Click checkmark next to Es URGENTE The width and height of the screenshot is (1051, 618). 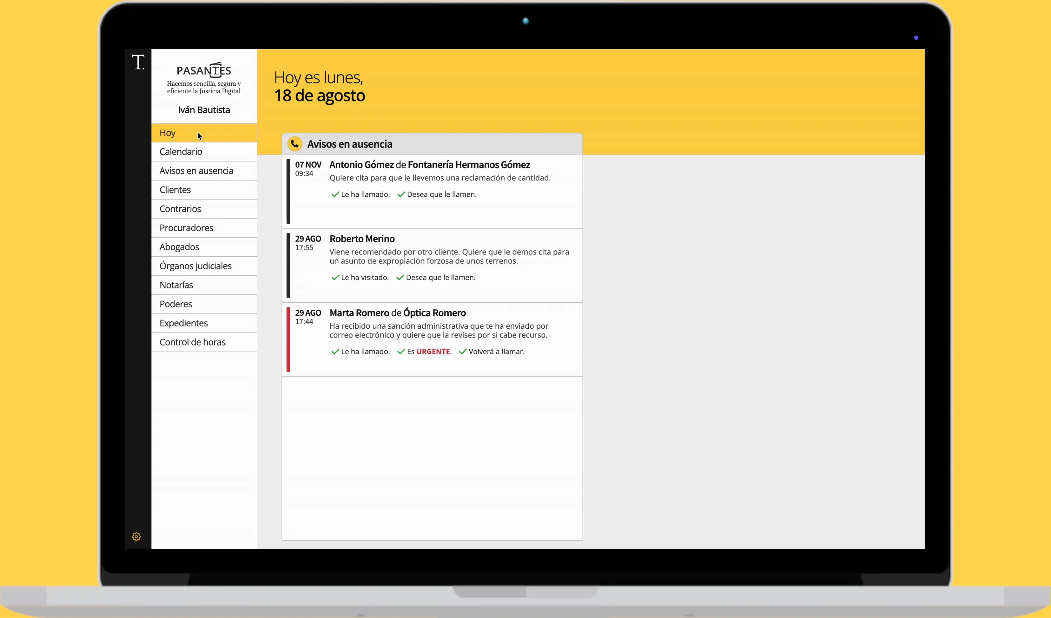click(x=401, y=352)
